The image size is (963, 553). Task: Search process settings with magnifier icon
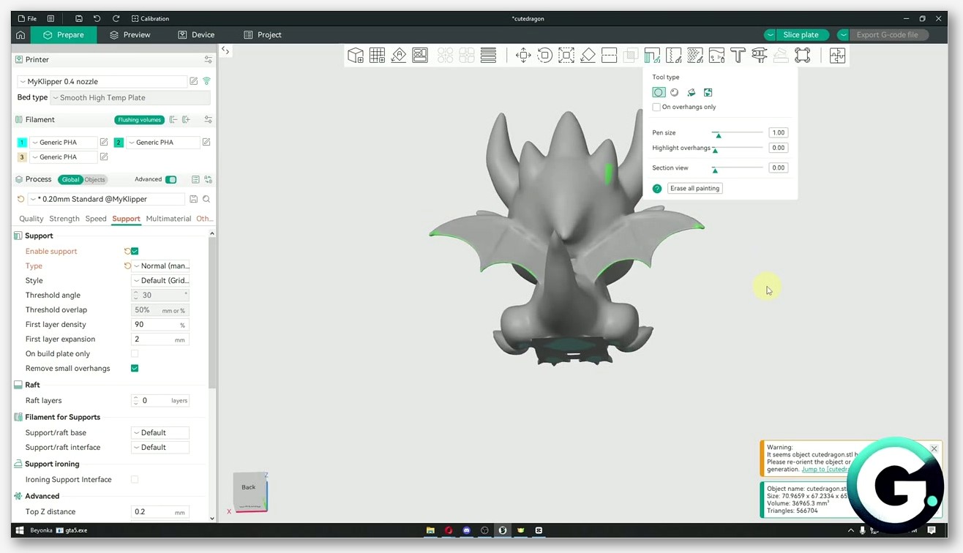coord(206,199)
